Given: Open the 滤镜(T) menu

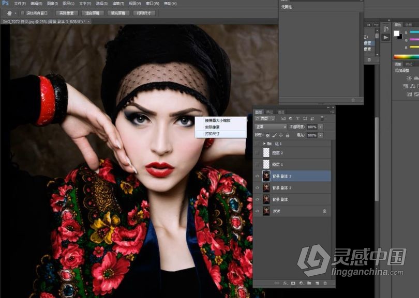Looking at the screenshot, I should pos(118,4).
